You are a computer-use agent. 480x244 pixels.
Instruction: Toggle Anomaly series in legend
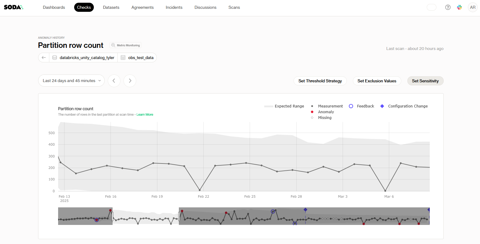coord(326,112)
